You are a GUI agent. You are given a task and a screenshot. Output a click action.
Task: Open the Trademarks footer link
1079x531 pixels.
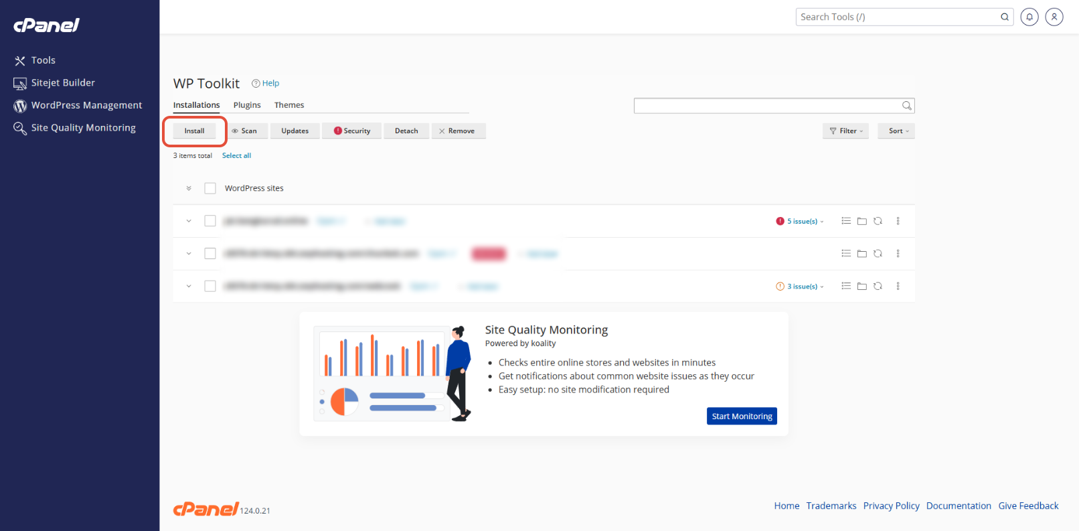831,506
